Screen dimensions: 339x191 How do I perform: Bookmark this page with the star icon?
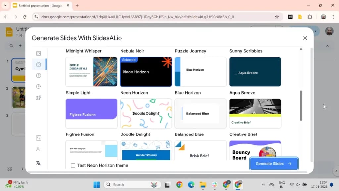click(x=277, y=17)
